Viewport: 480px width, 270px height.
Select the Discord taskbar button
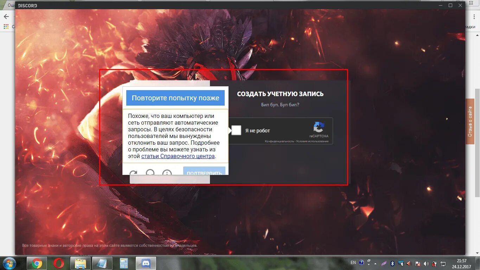[146, 263]
